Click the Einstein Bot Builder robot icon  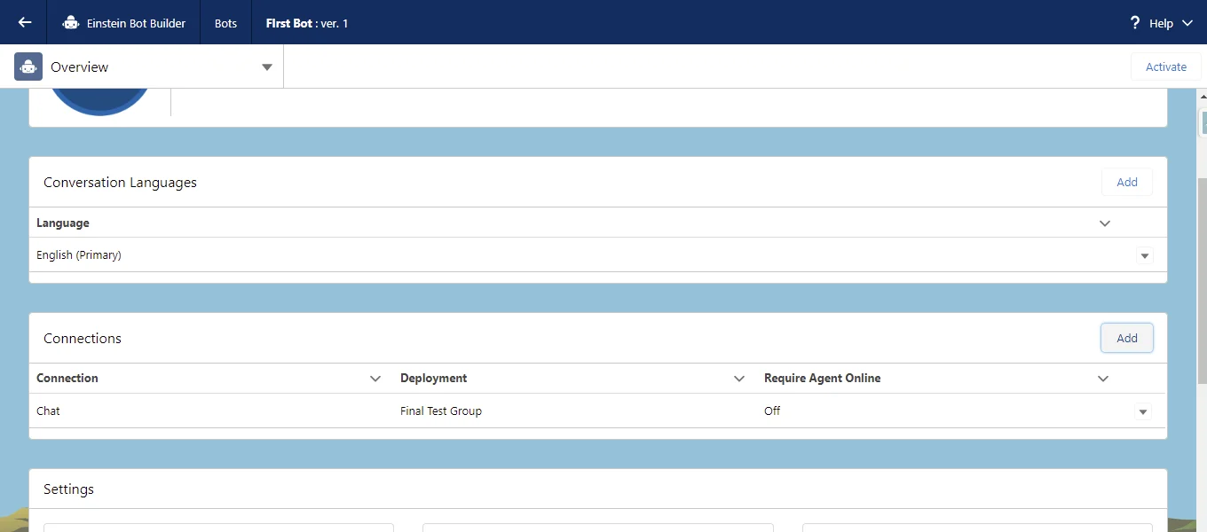click(71, 23)
